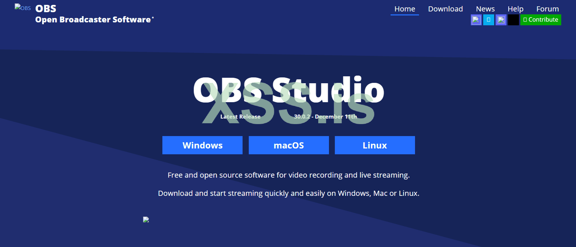Click the OBS site title text
Viewport: 576px width, 247px height.
click(x=46, y=9)
